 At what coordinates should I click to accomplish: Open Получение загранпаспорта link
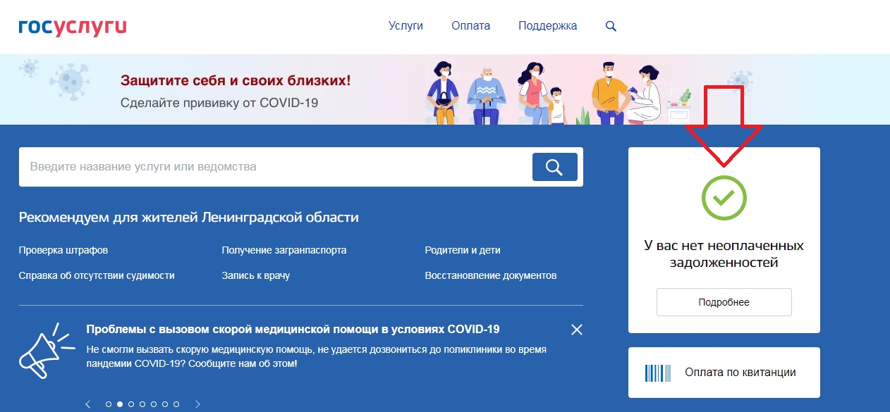click(x=284, y=250)
